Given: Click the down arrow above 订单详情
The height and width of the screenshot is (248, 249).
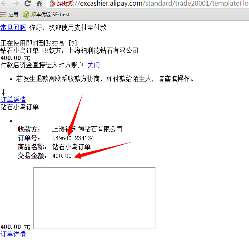Looking at the screenshot, I should [3, 92].
